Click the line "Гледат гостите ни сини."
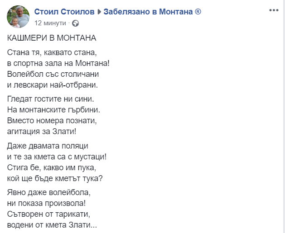 [51, 99]
